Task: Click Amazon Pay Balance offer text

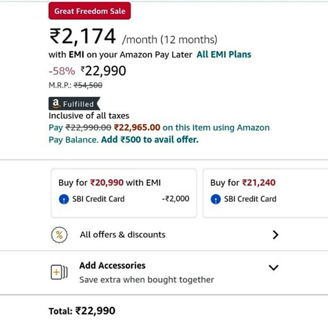Action: [x=159, y=133]
